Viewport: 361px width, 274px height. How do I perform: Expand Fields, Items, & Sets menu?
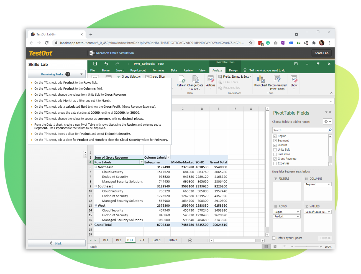tap(235, 77)
